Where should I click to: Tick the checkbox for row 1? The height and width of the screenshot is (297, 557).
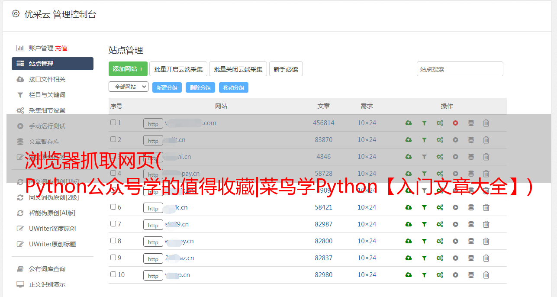[113, 123]
